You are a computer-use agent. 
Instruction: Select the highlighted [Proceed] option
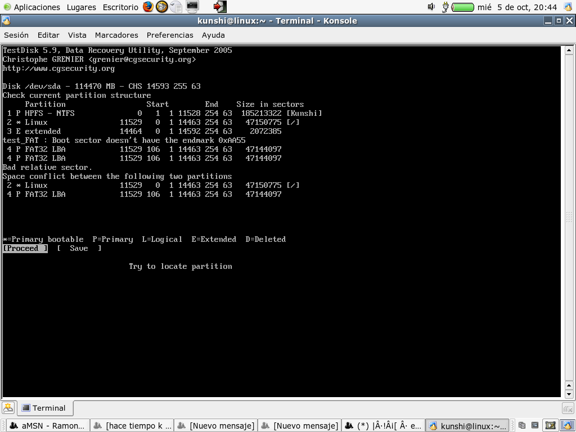(25, 248)
